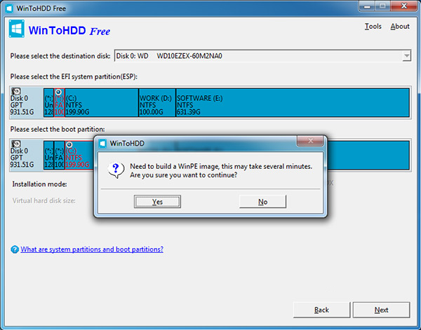Select FAT partition radio in ESP row
Screen dimensions: 421x330
tap(58, 92)
